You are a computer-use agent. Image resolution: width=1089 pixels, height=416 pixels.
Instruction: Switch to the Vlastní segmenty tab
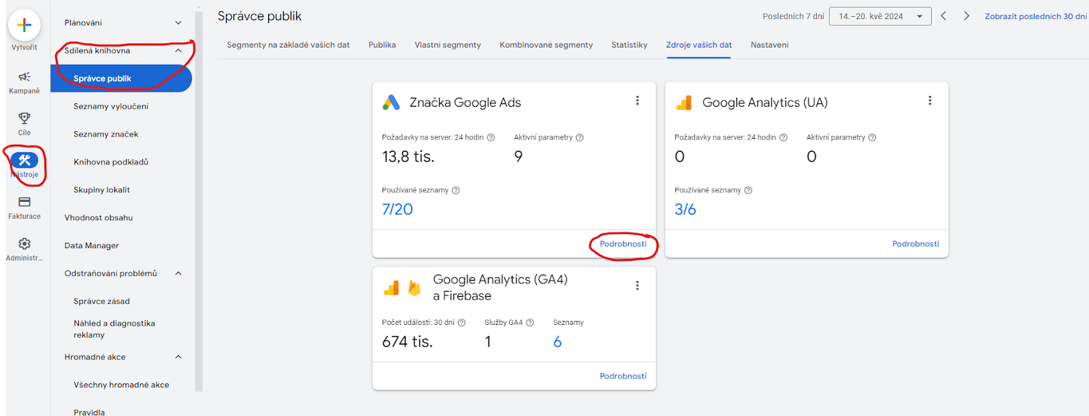coord(448,45)
